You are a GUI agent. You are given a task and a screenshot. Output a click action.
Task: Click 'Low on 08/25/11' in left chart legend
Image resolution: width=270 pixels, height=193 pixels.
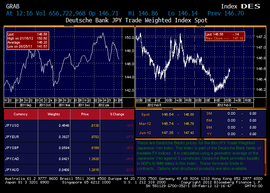(20, 47)
